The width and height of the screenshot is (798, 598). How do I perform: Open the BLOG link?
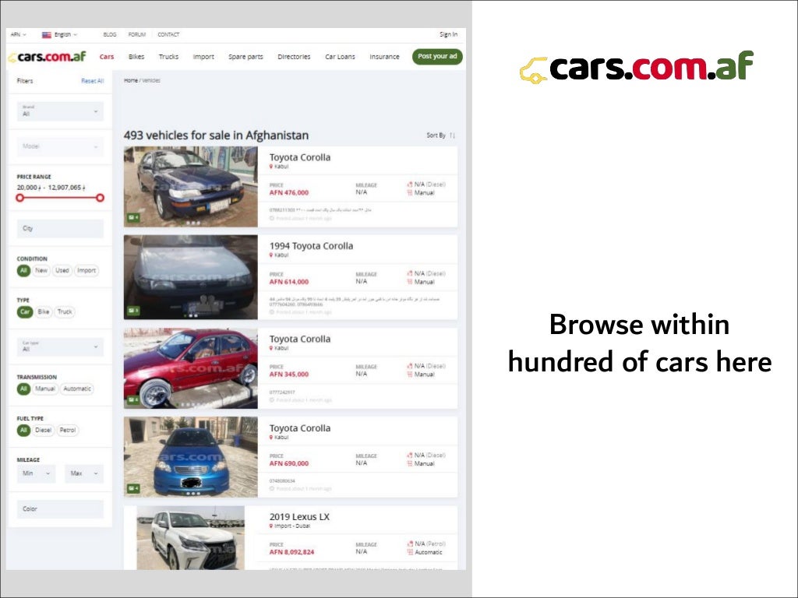pyautogui.click(x=109, y=35)
